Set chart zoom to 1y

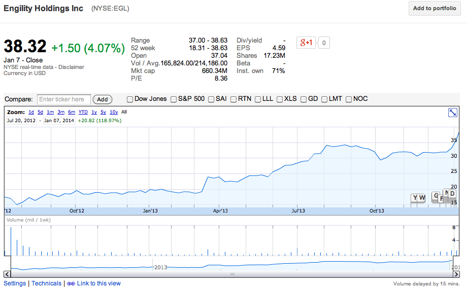(x=94, y=112)
